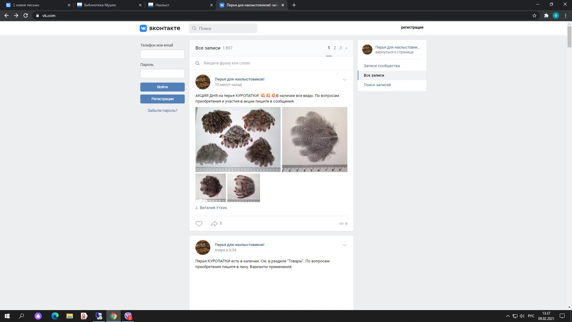Viewport: 572px width, 322px height.
Task: Open the browser extensions puzzle icon
Action: tap(546, 16)
